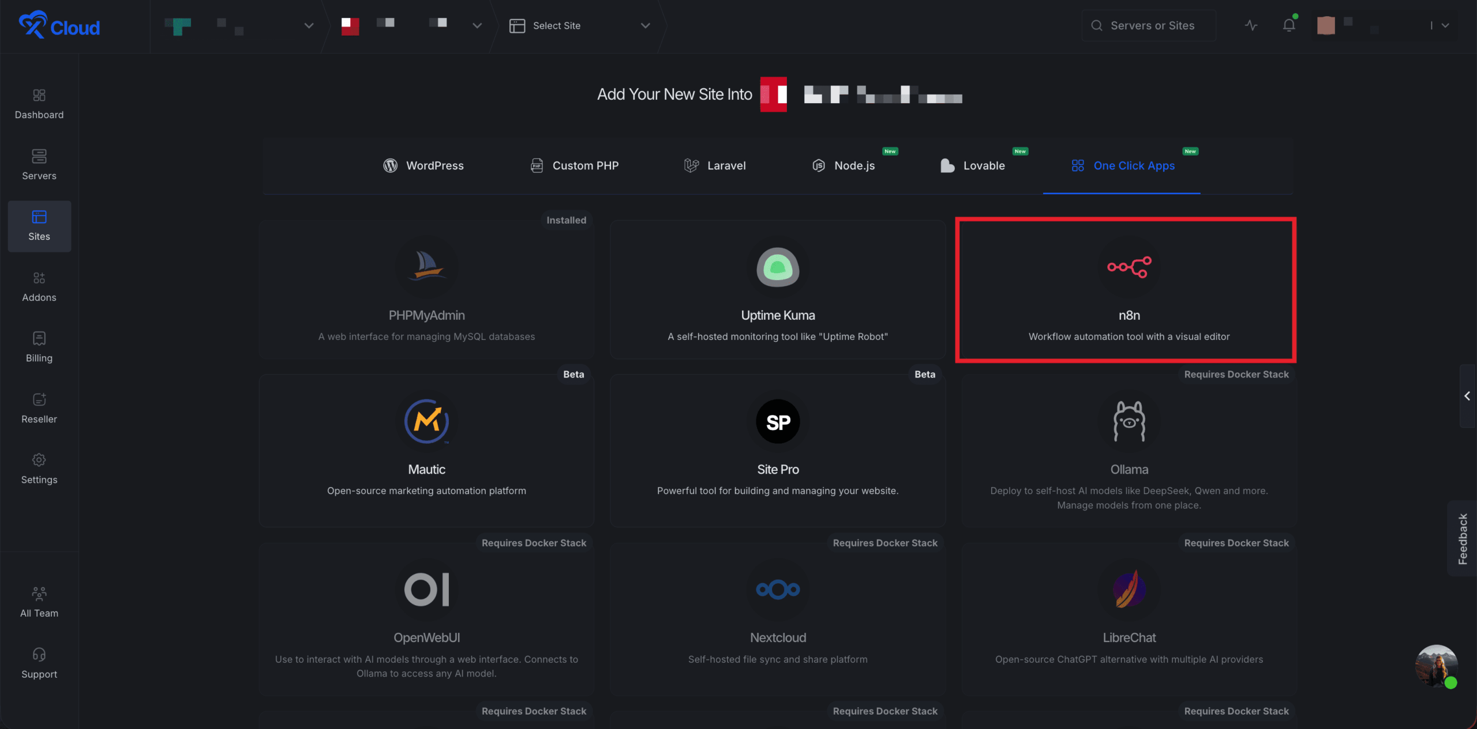Open the Sites panel
The image size is (1477, 729).
coord(39,226)
